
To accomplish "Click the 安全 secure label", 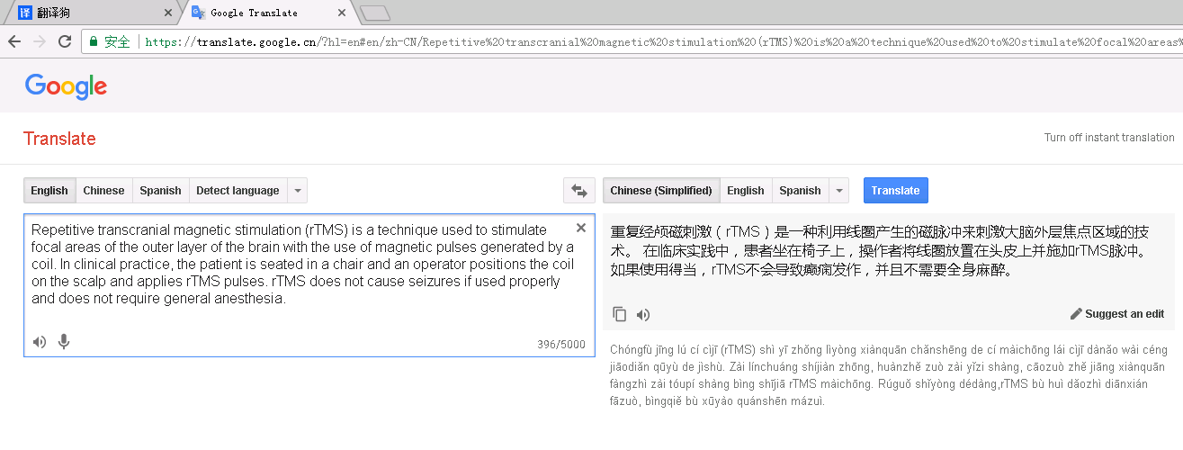I will pyautogui.click(x=117, y=41).
